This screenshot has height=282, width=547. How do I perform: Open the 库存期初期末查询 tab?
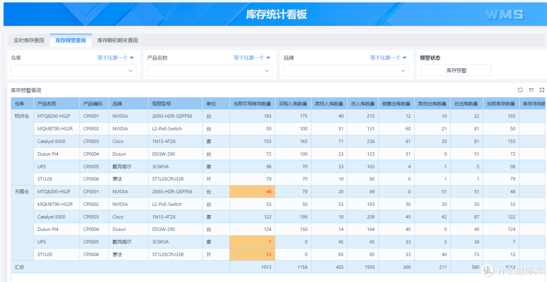pyautogui.click(x=118, y=41)
